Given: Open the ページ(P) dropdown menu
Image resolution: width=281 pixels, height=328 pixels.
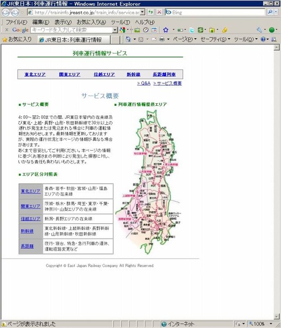Looking at the screenshot, I should tap(184, 39).
